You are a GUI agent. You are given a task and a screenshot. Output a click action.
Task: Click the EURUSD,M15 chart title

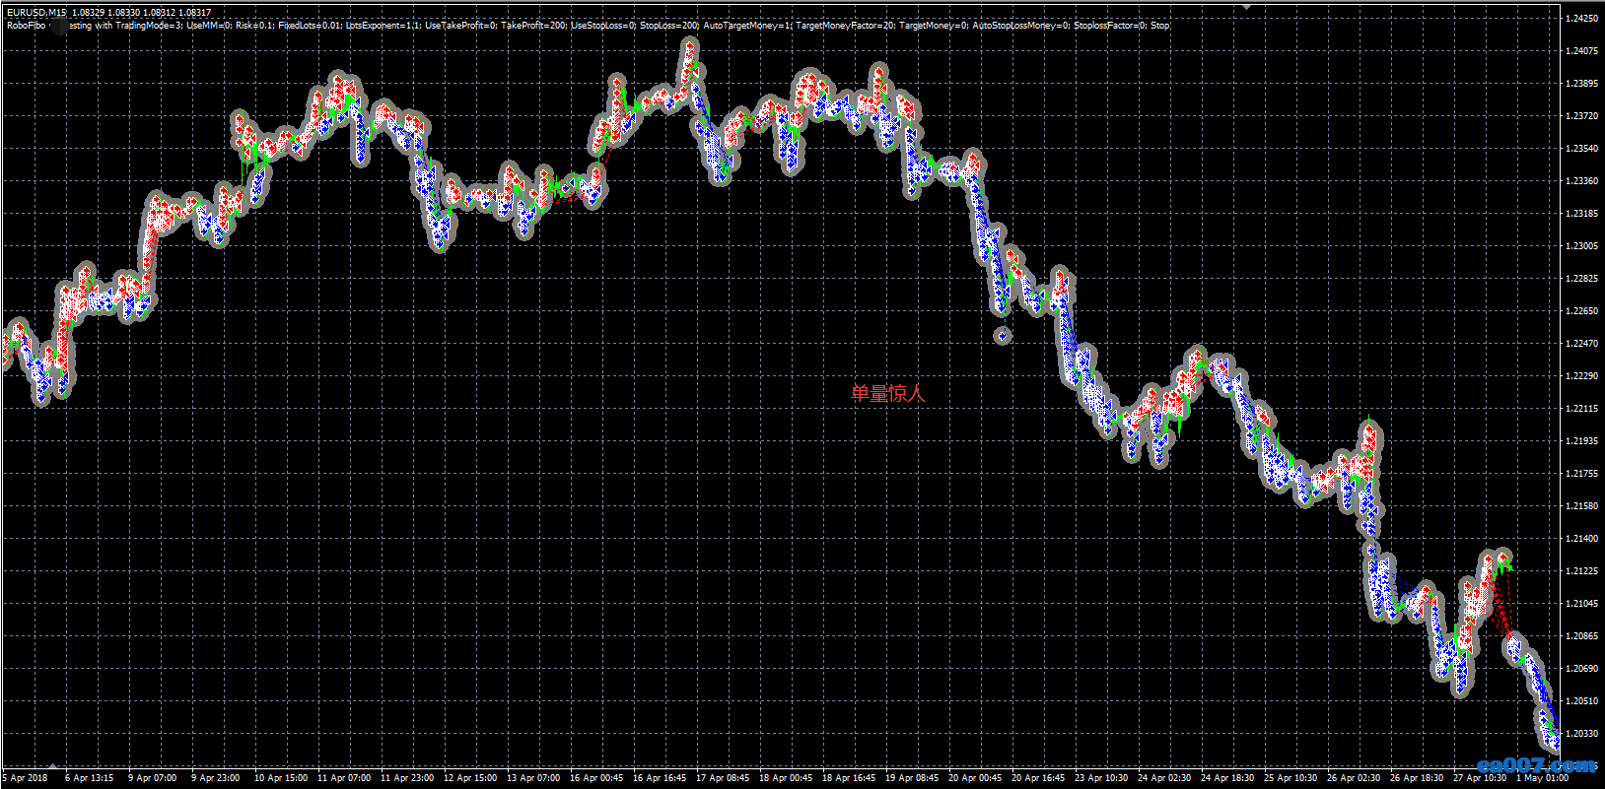click(x=37, y=13)
